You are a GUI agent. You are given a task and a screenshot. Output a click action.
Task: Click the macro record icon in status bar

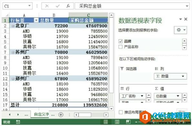point(18,122)
